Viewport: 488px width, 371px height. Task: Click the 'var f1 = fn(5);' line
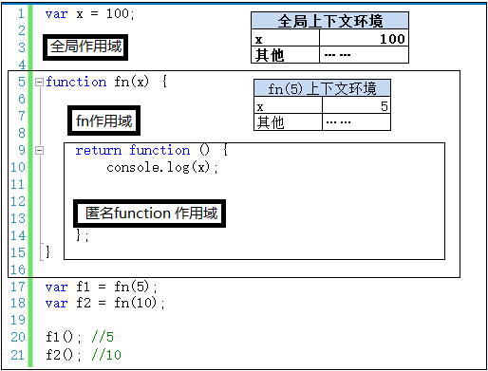pos(102,287)
